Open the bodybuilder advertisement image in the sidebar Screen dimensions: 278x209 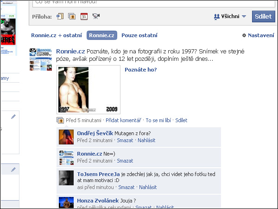coord(8,32)
